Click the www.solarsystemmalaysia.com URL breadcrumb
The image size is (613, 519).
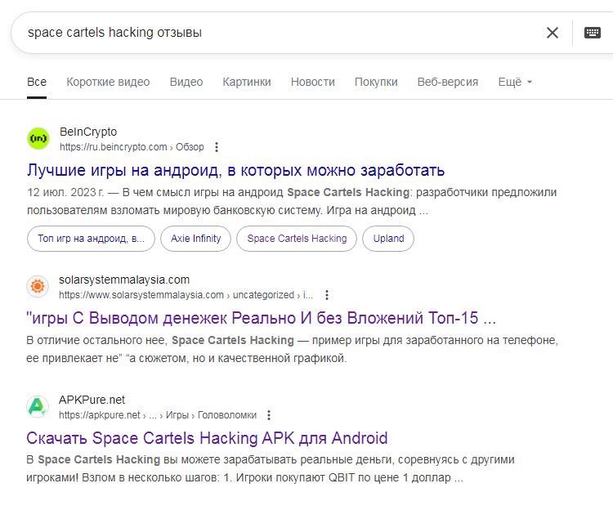186,295
